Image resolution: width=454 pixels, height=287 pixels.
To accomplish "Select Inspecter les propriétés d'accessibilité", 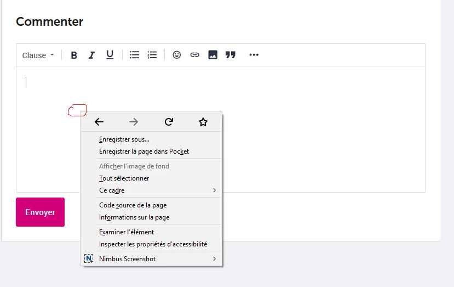I will click(151, 244).
